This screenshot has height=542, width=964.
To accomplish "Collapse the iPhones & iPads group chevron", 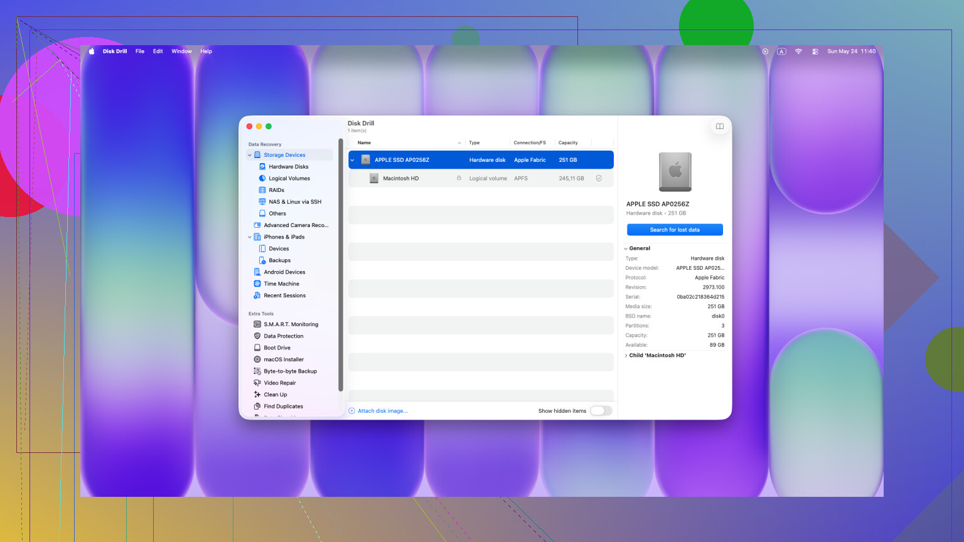I will pyautogui.click(x=250, y=237).
